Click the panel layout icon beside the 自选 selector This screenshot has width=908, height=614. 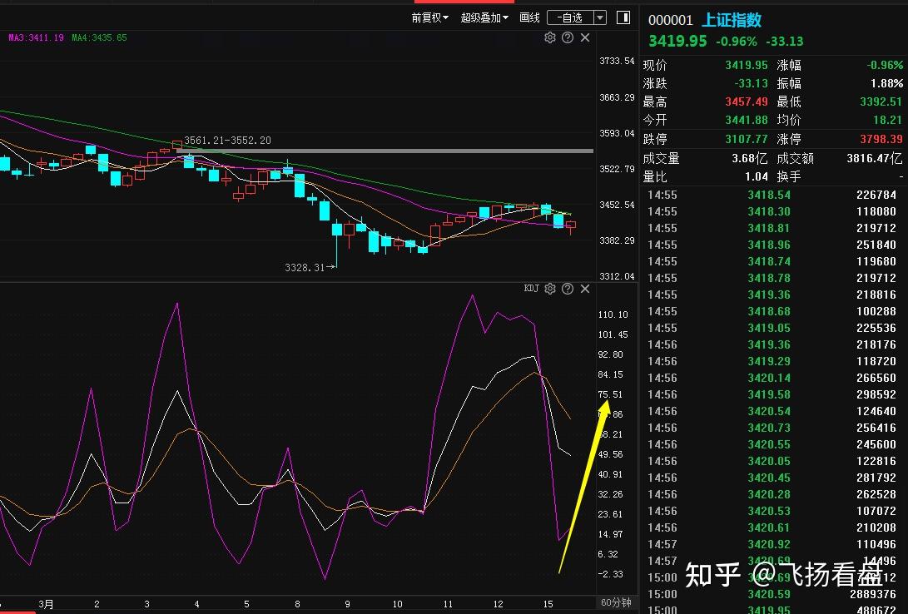pyautogui.click(x=623, y=17)
